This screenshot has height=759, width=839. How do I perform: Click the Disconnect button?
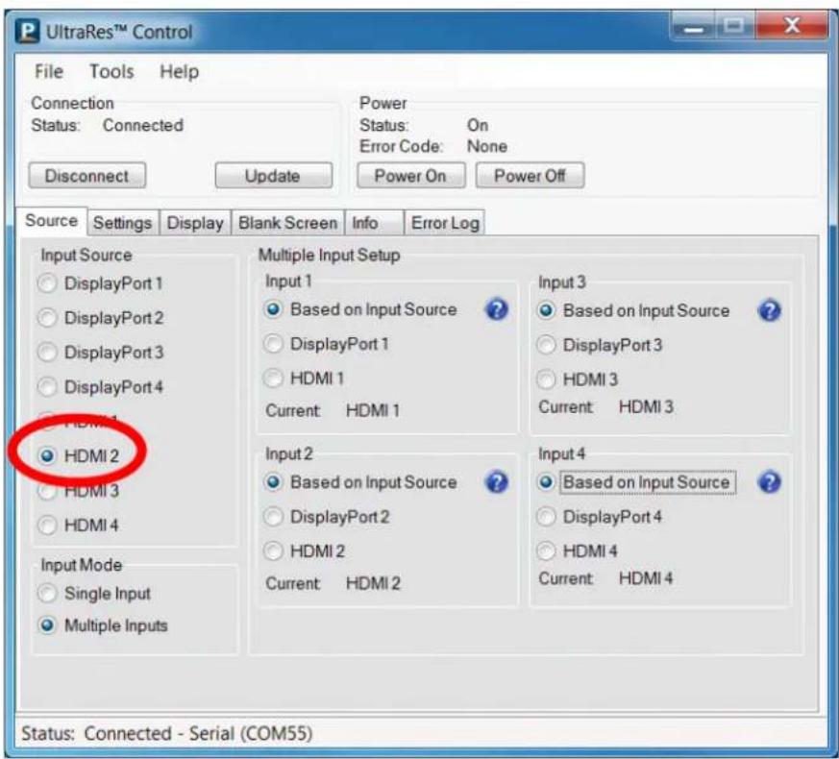(x=86, y=176)
